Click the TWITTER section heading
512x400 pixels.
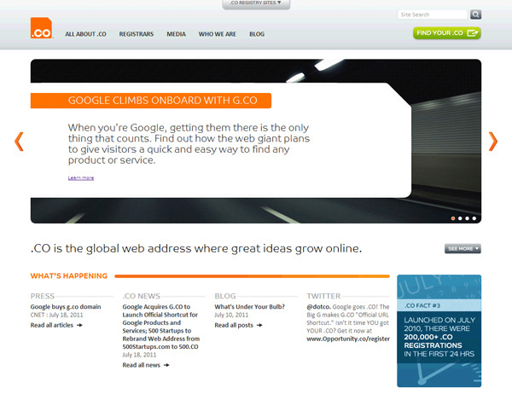pos(323,296)
